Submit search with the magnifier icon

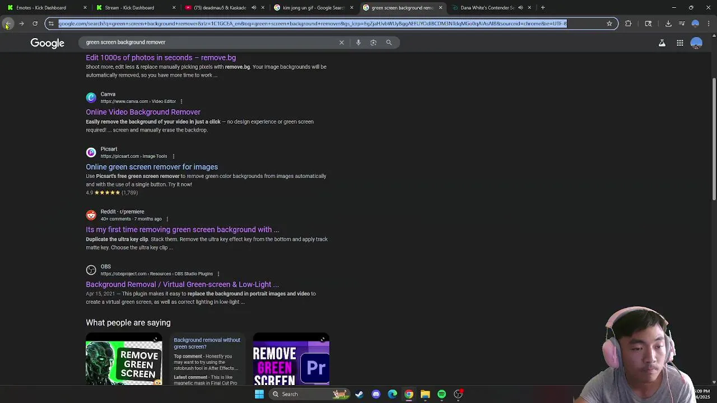click(x=389, y=43)
